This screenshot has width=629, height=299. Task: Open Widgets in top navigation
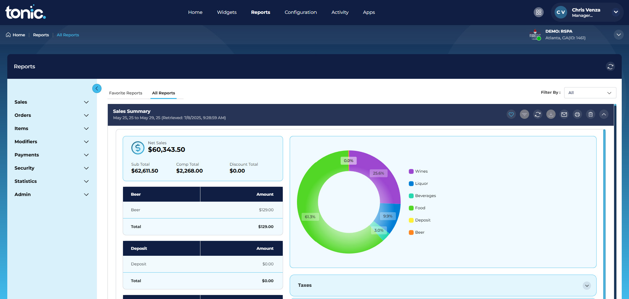pyautogui.click(x=227, y=12)
